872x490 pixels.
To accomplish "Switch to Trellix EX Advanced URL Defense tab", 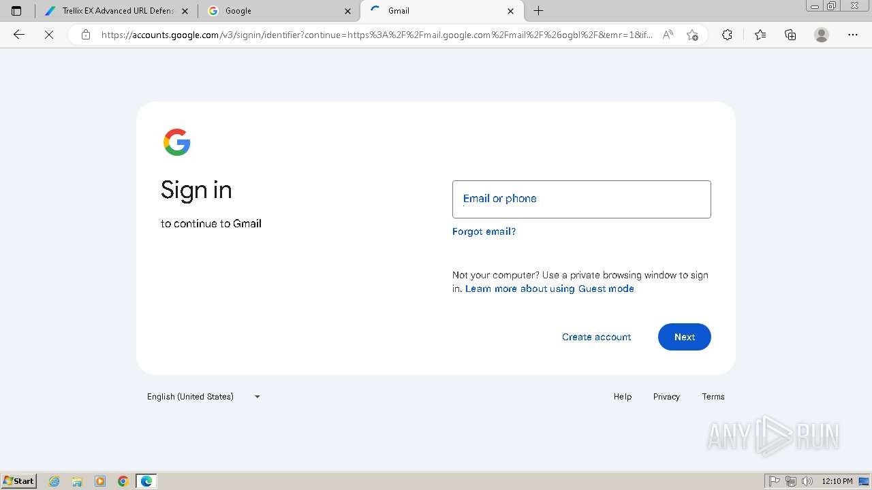I will 114,11.
